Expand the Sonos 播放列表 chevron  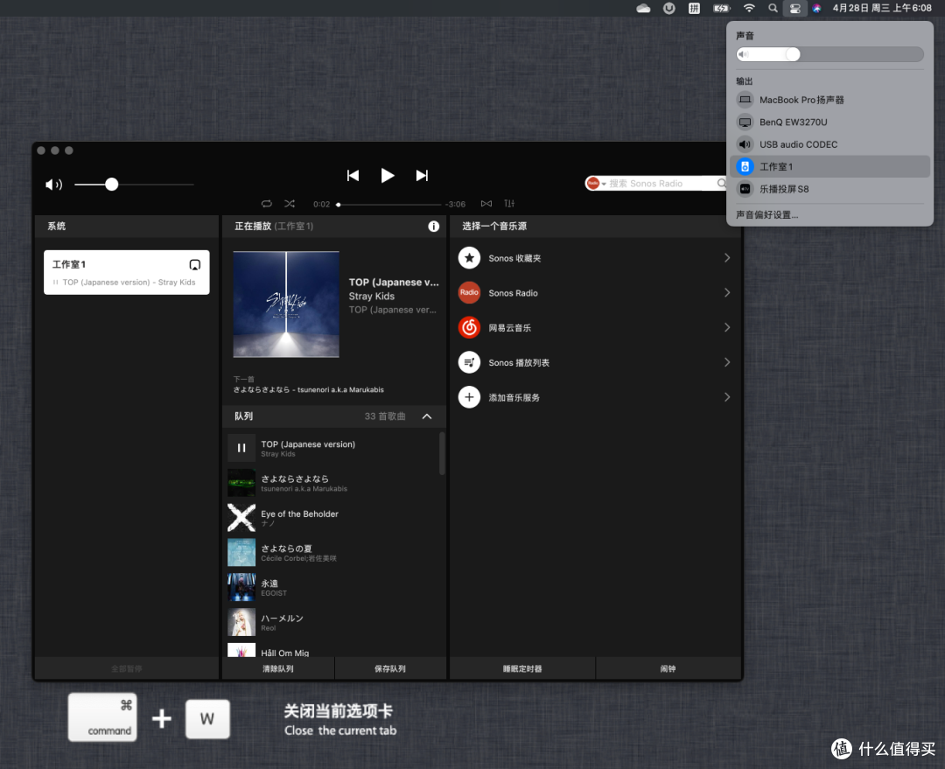(727, 362)
